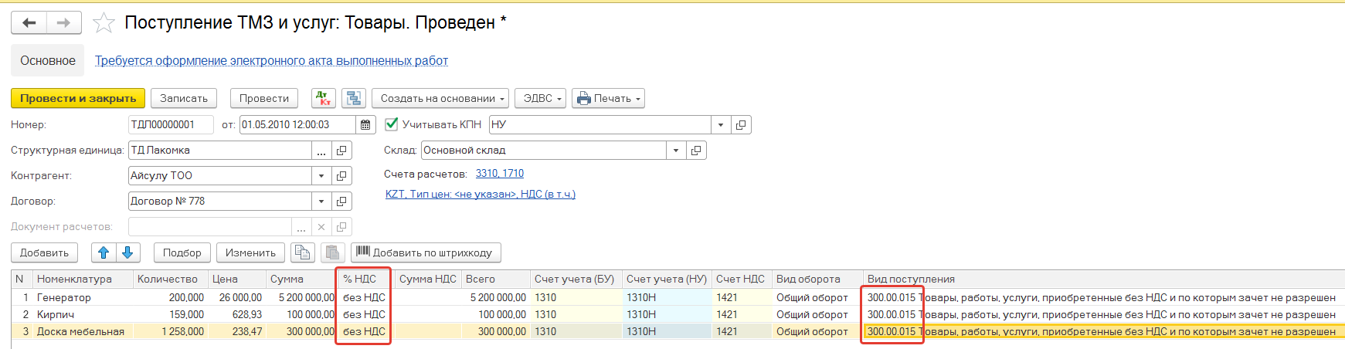Select Счет НДС 1421 in Генератор row
This screenshot has height=349, width=1345.
[x=742, y=297]
